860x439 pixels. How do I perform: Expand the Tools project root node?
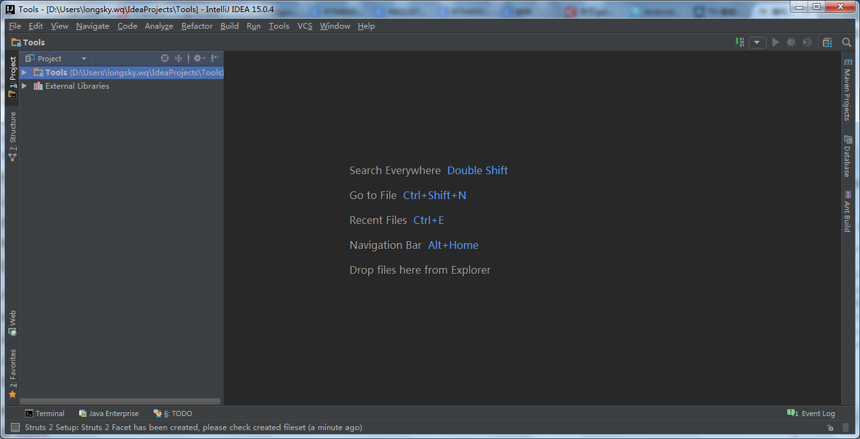coord(24,73)
